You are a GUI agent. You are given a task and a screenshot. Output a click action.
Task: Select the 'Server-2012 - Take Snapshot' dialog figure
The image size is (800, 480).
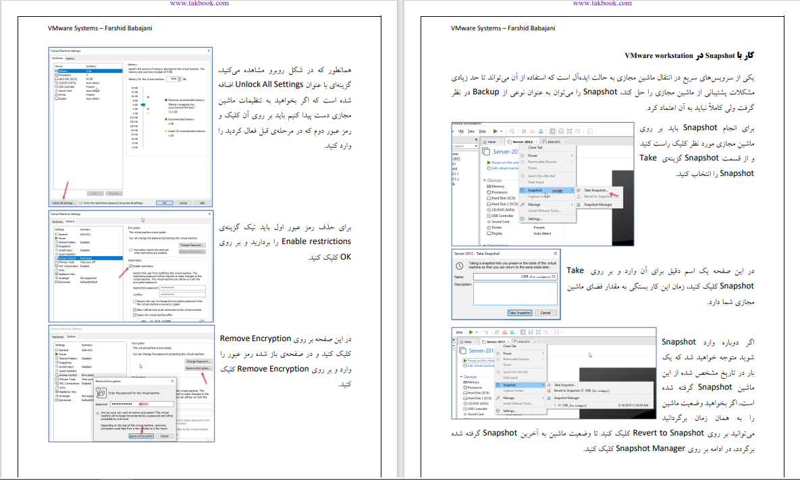(506, 284)
